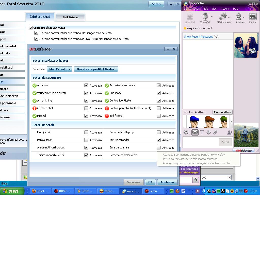Click the green arrow go button

tap(196, 180)
